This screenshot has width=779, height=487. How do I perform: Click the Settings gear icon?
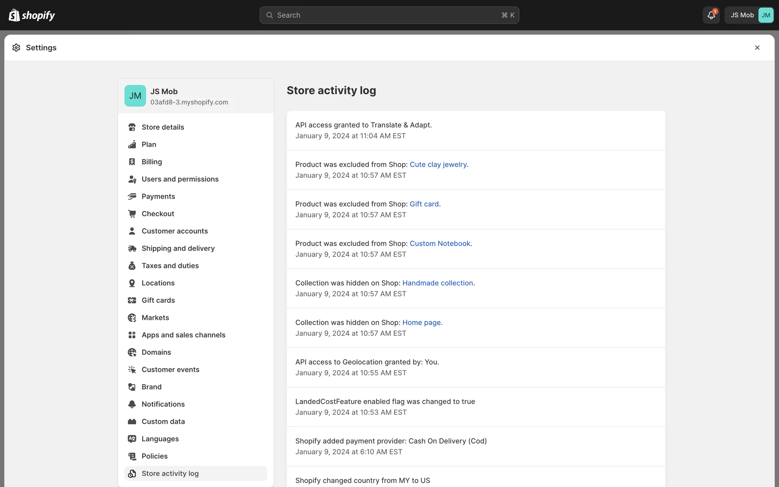16,47
